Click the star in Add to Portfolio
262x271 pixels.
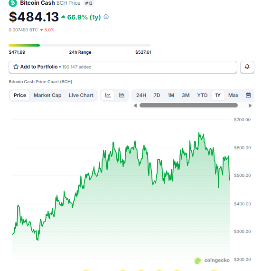tap(16, 67)
